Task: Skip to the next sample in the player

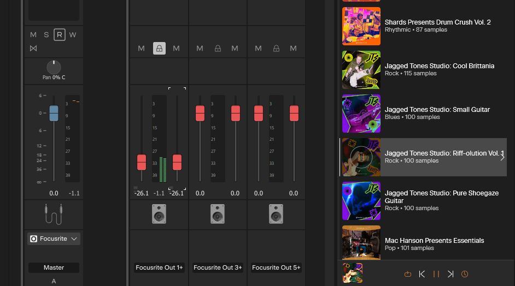Action: click(x=450, y=274)
